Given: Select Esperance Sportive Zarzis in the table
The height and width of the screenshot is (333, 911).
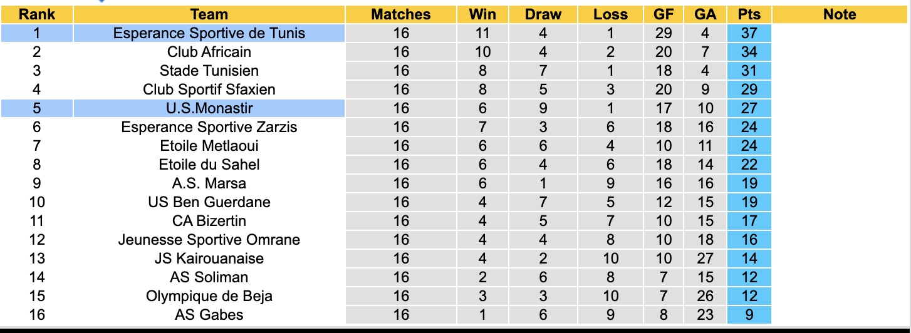Looking at the screenshot, I should tap(209, 127).
